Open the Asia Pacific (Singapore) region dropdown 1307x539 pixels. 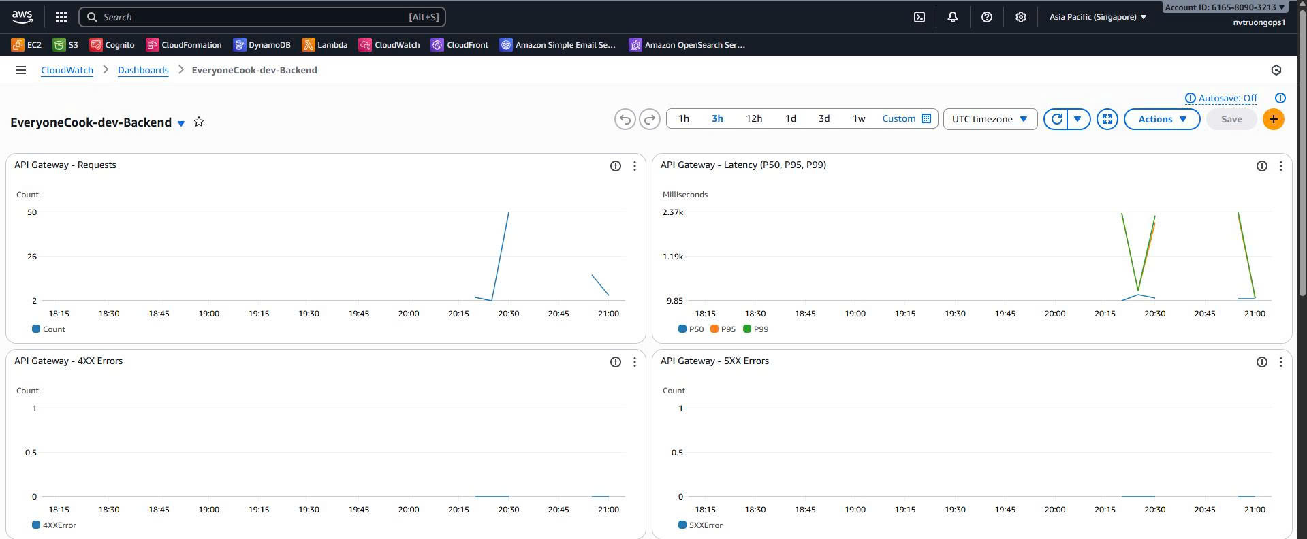1097,17
